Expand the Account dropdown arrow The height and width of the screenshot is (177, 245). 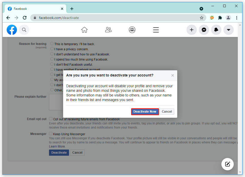pos(229,30)
